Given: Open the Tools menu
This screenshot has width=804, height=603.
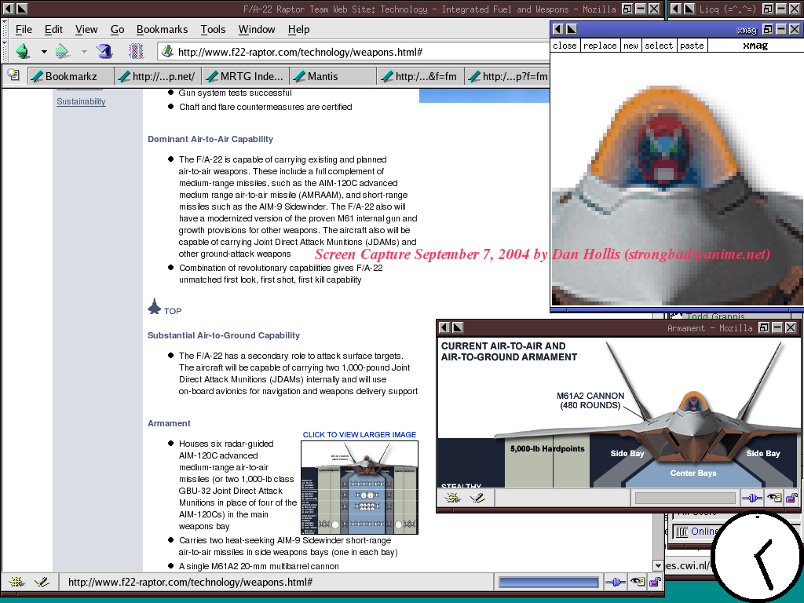Looking at the screenshot, I should coord(213,29).
